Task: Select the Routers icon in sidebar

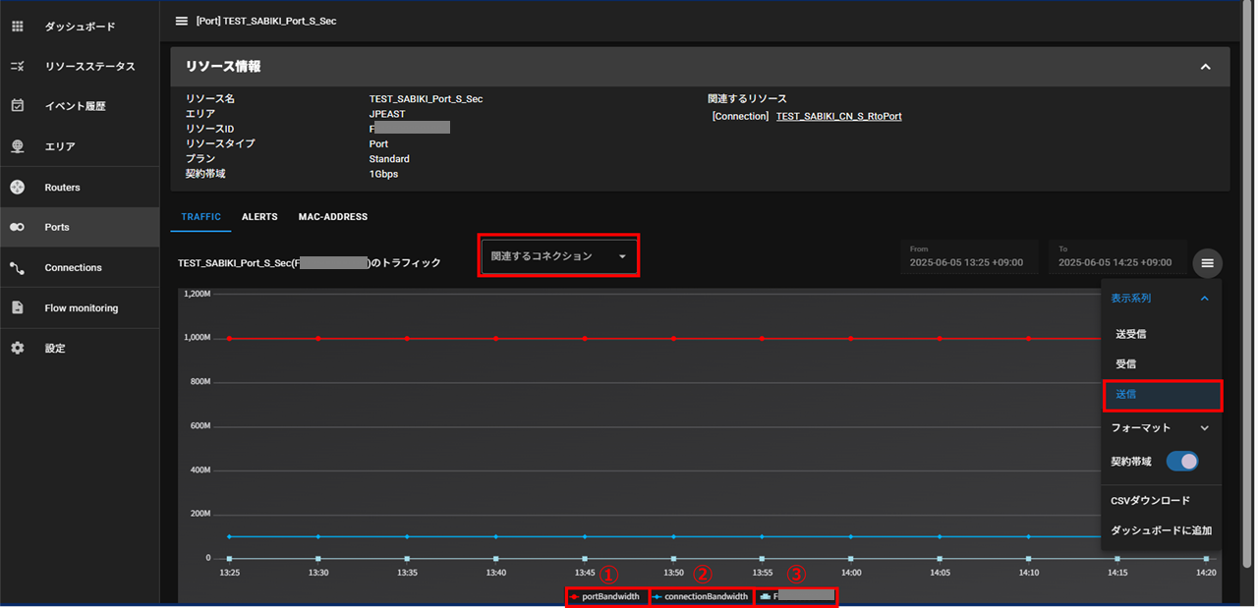Action: [x=17, y=188]
